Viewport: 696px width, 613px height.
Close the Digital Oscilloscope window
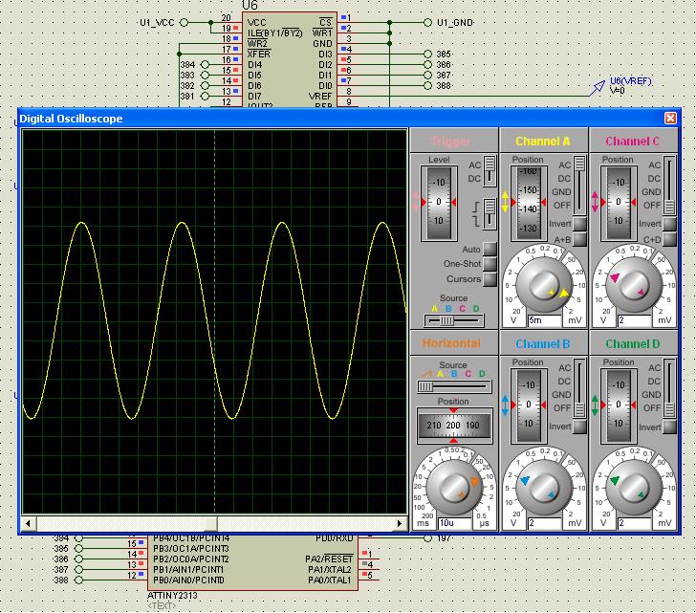670,118
